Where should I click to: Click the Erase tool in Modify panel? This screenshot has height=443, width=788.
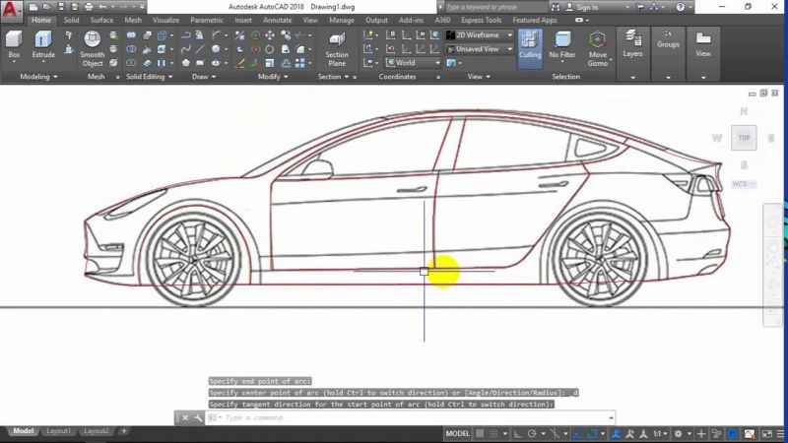240,63
